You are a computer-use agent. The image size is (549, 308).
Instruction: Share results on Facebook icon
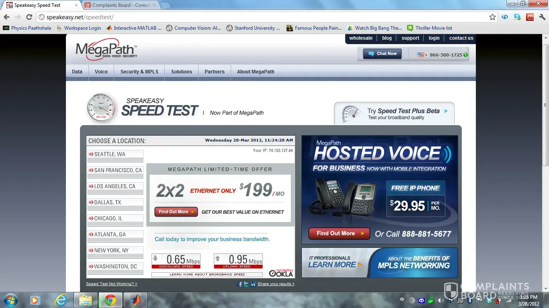click(240, 284)
